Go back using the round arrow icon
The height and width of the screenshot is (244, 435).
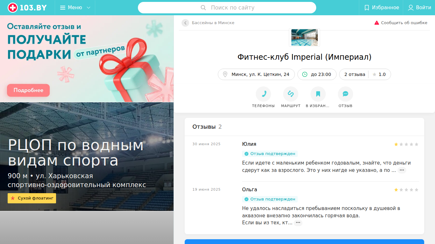pyautogui.click(x=185, y=23)
